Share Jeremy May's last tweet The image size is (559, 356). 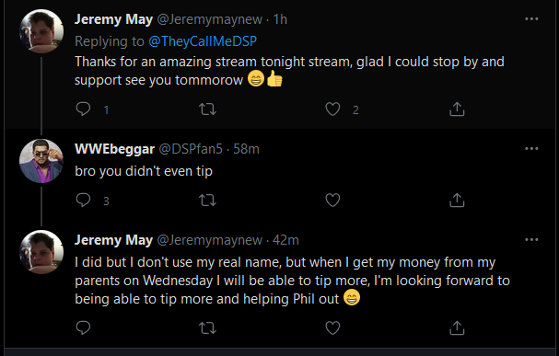pyautogui.click(x=457, y=327)
